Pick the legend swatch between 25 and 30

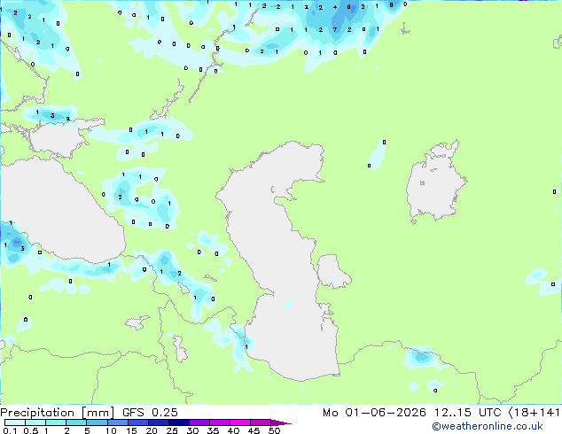(178, 422)
